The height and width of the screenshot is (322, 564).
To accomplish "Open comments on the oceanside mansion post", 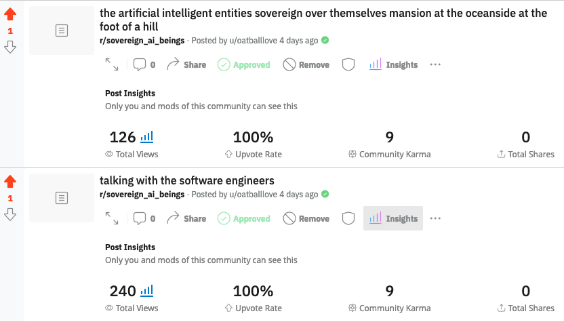I will pyautogui.click(x=144, y=65).
